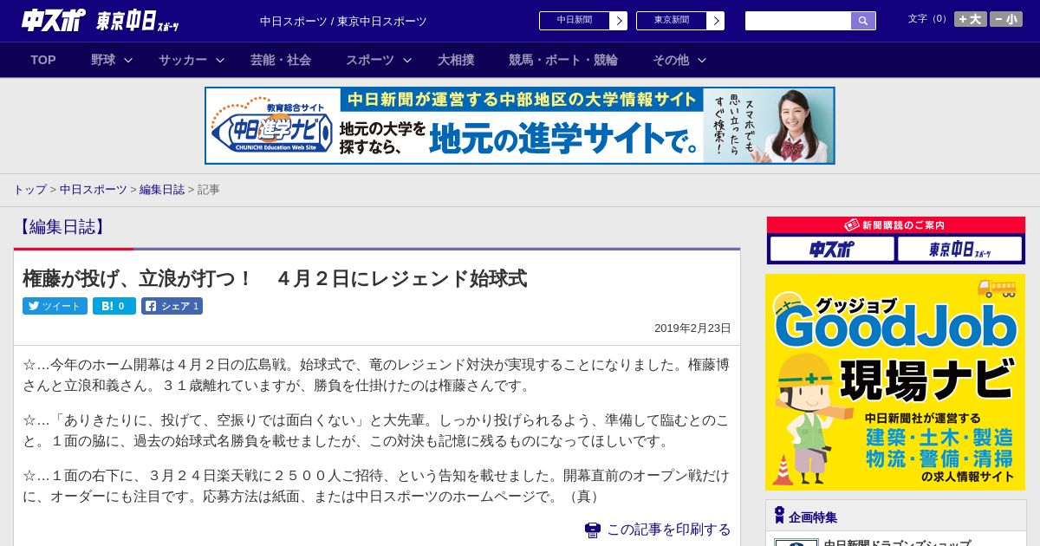Expand the スポーツ dropdown chevron

[407, 61]
